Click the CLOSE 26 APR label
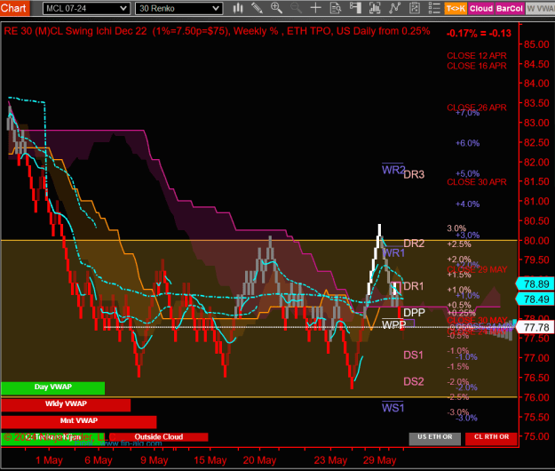555x471 pixels. 477,108
